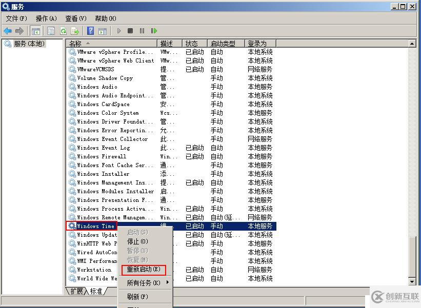Viewport: 421px width, 308px height.
Task: Pause the service with the pause toolbar icon
Action: 142,31
